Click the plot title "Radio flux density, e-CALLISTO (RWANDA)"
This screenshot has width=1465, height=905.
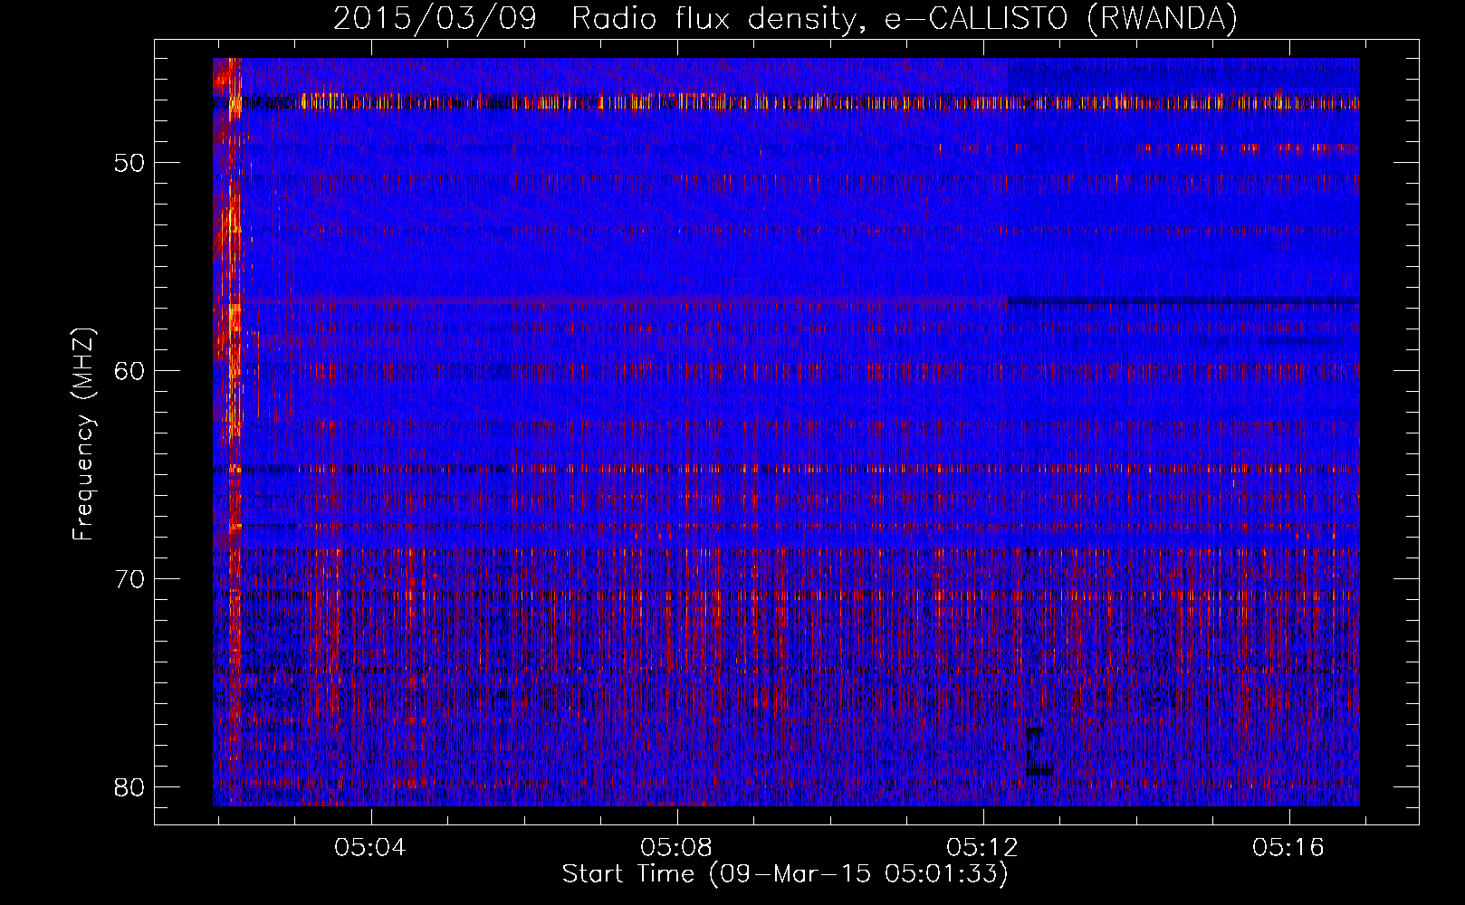click(x=904, y=19)
